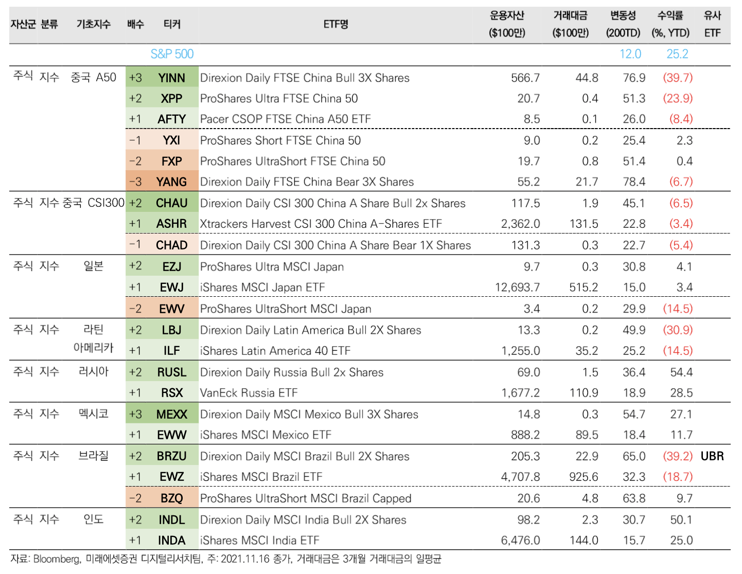742x574 pixels.
Task: Select 'Xtrackers Harvest CSI 300 China A-Shares ETF'
Action: tap(321, 224)
